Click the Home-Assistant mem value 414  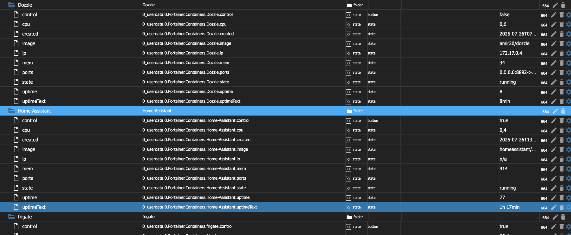pos(504,169)
